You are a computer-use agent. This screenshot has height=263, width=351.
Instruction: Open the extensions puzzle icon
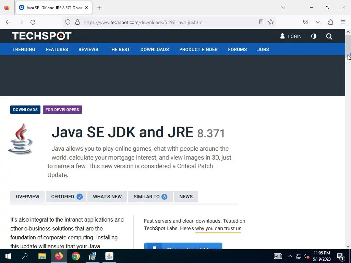click(330, 22)
